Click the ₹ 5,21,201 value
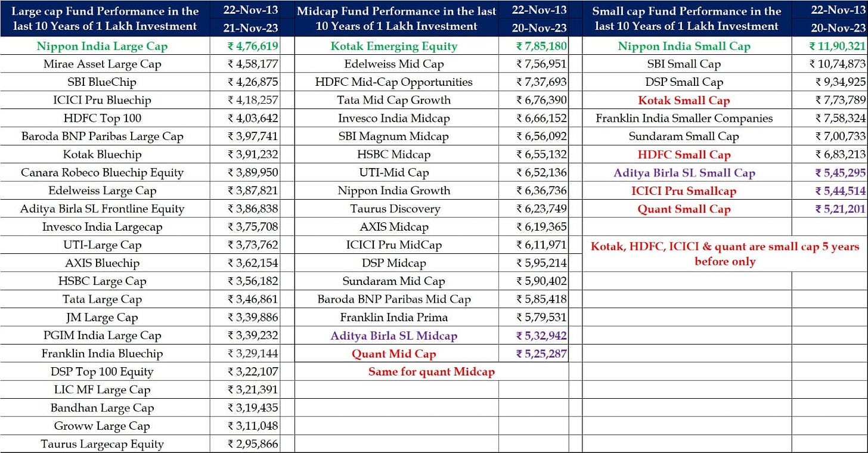This screenshot has height=453, width=868. click(840, 209)
